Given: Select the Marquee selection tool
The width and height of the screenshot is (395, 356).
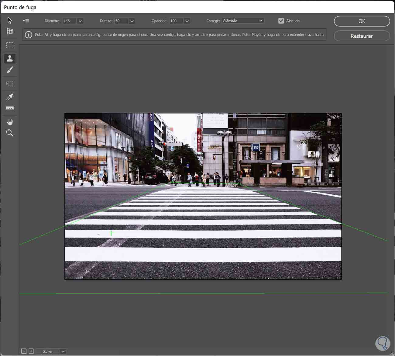Looking at the screenshot, I should [x=10, y=45].
